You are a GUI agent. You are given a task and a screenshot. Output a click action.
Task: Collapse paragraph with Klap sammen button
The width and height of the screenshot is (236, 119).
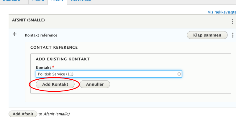point(207,35)
